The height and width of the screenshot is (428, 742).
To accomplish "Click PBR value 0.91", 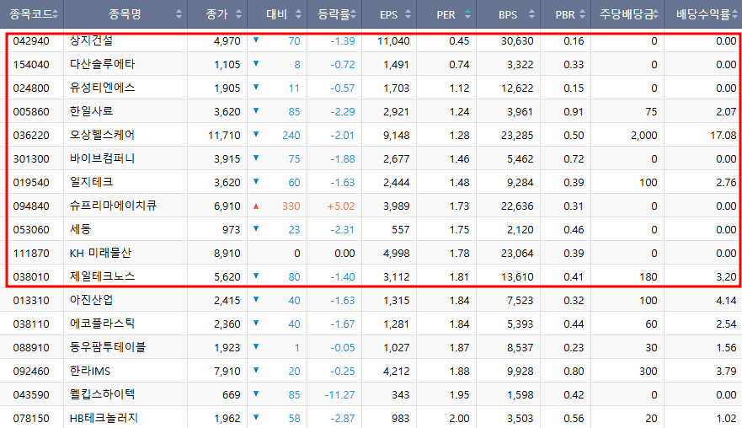I will [x=574, y=112].
